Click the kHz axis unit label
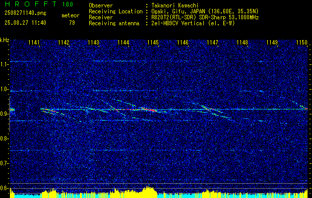Screen dimensions: 312x198 pyautogui.click(x=4, y=40)
